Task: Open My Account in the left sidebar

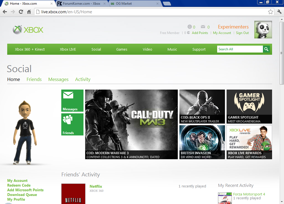Action: (17, 181)
